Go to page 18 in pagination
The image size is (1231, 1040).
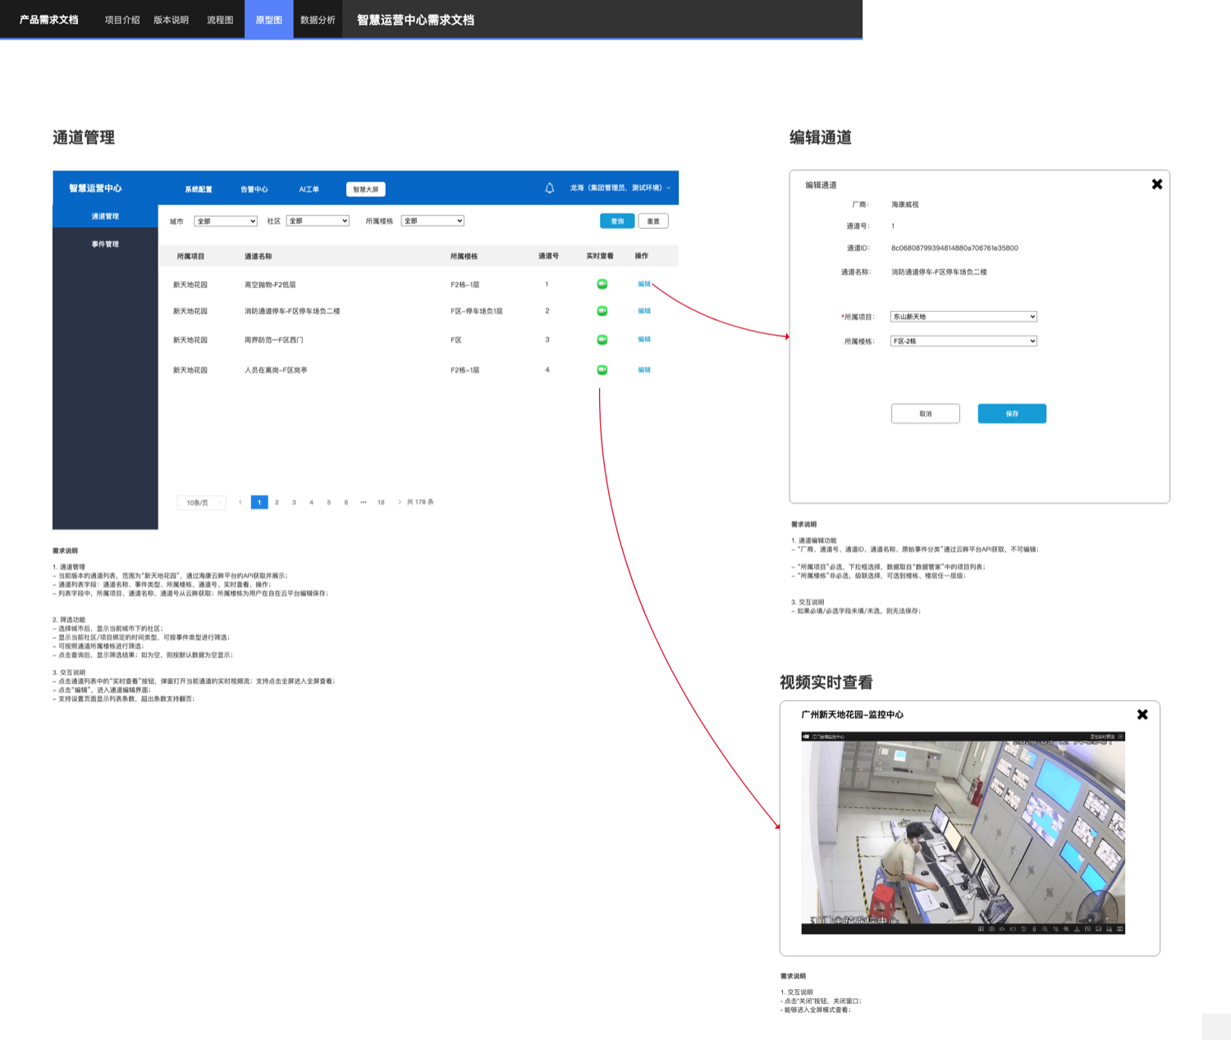381,502
